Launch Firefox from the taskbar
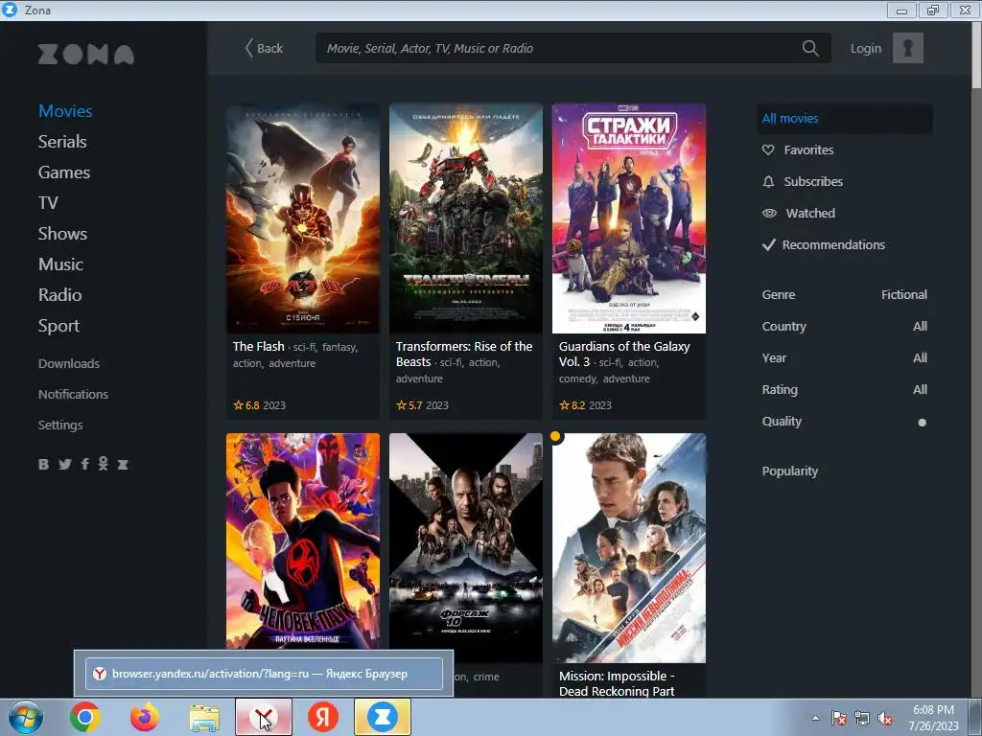This screenshot has width=982, height=736. [145, 717]
